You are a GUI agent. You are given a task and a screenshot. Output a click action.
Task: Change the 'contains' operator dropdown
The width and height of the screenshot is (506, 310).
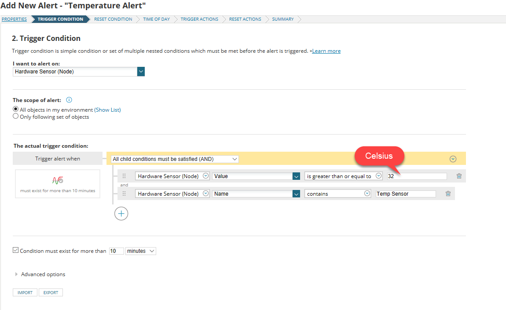337,193
